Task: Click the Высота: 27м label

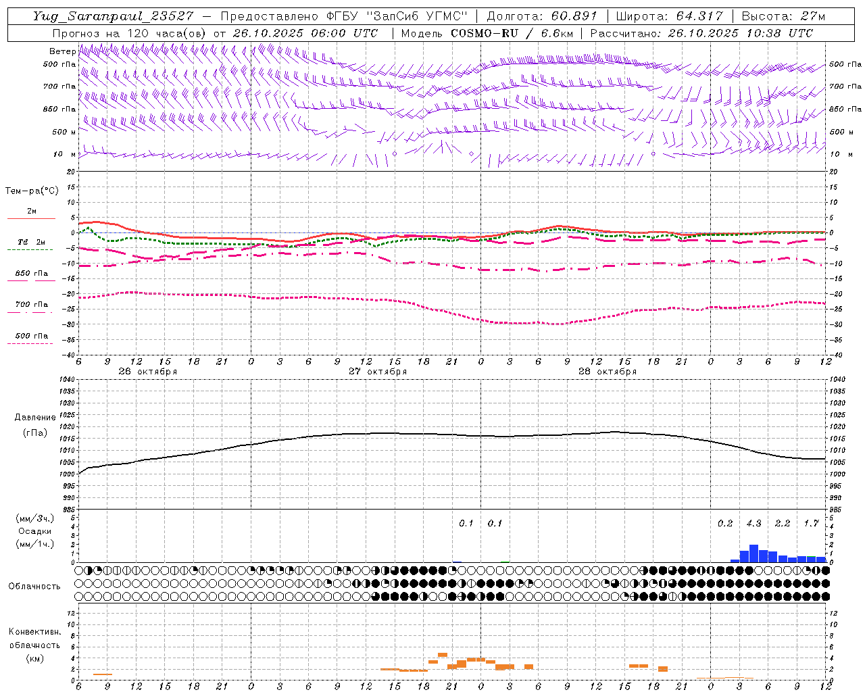Action: (783, 16)
